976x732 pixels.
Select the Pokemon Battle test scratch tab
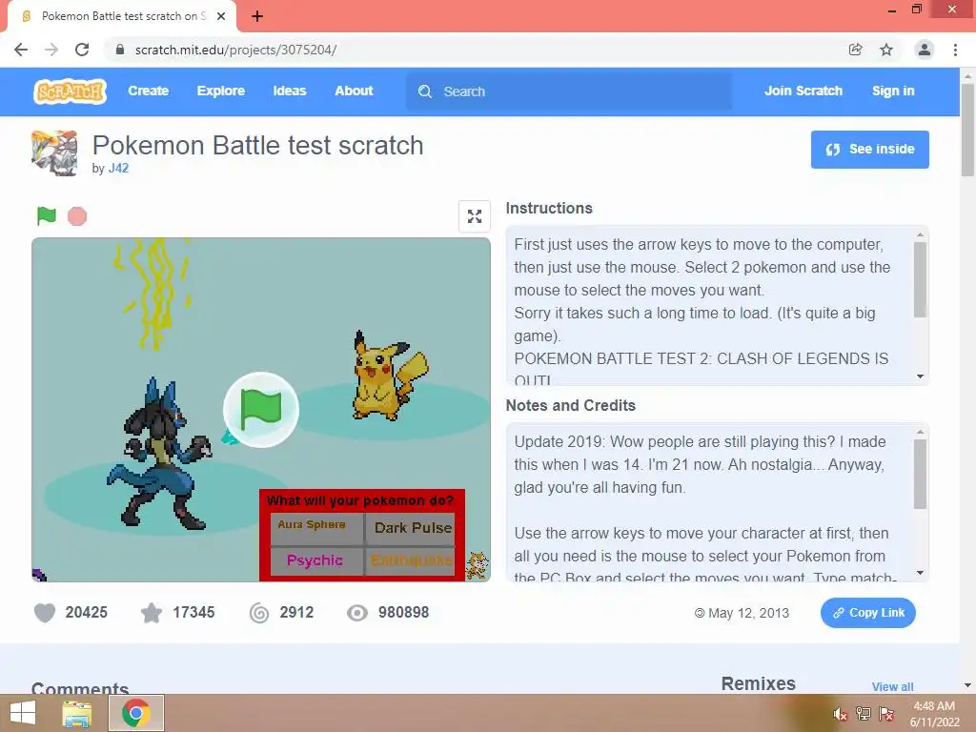122,16
